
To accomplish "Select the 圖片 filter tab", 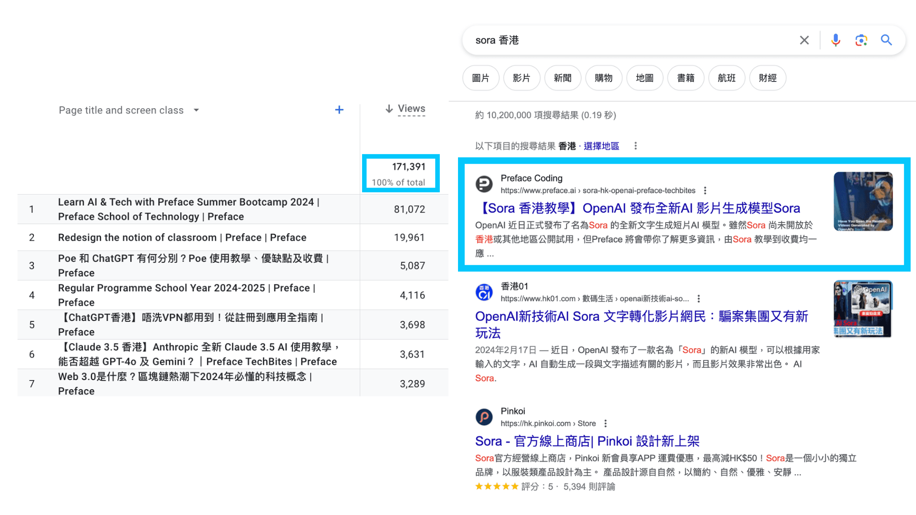I will [x=481, y=78].
